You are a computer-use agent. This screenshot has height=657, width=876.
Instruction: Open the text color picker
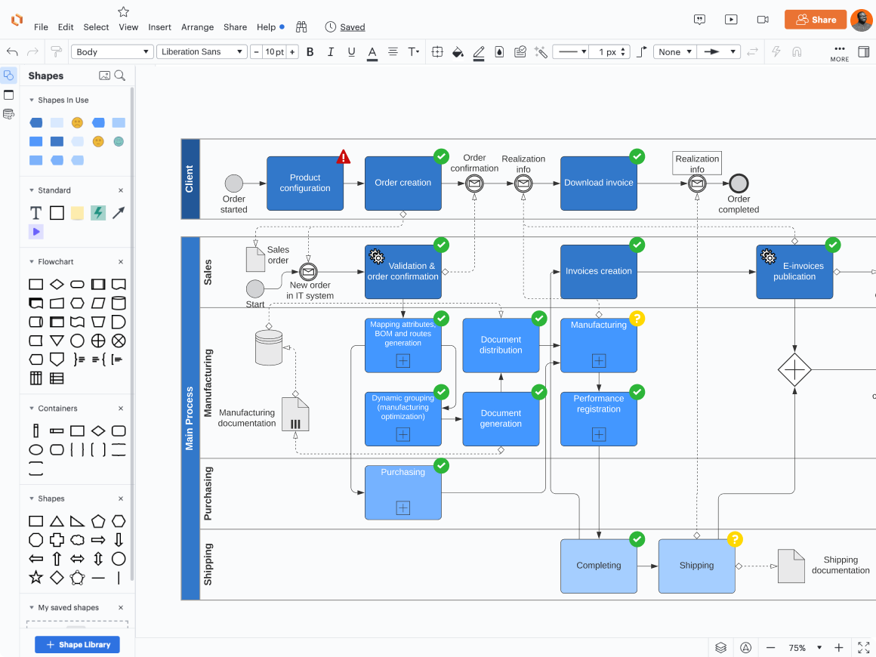pos(372,52)
